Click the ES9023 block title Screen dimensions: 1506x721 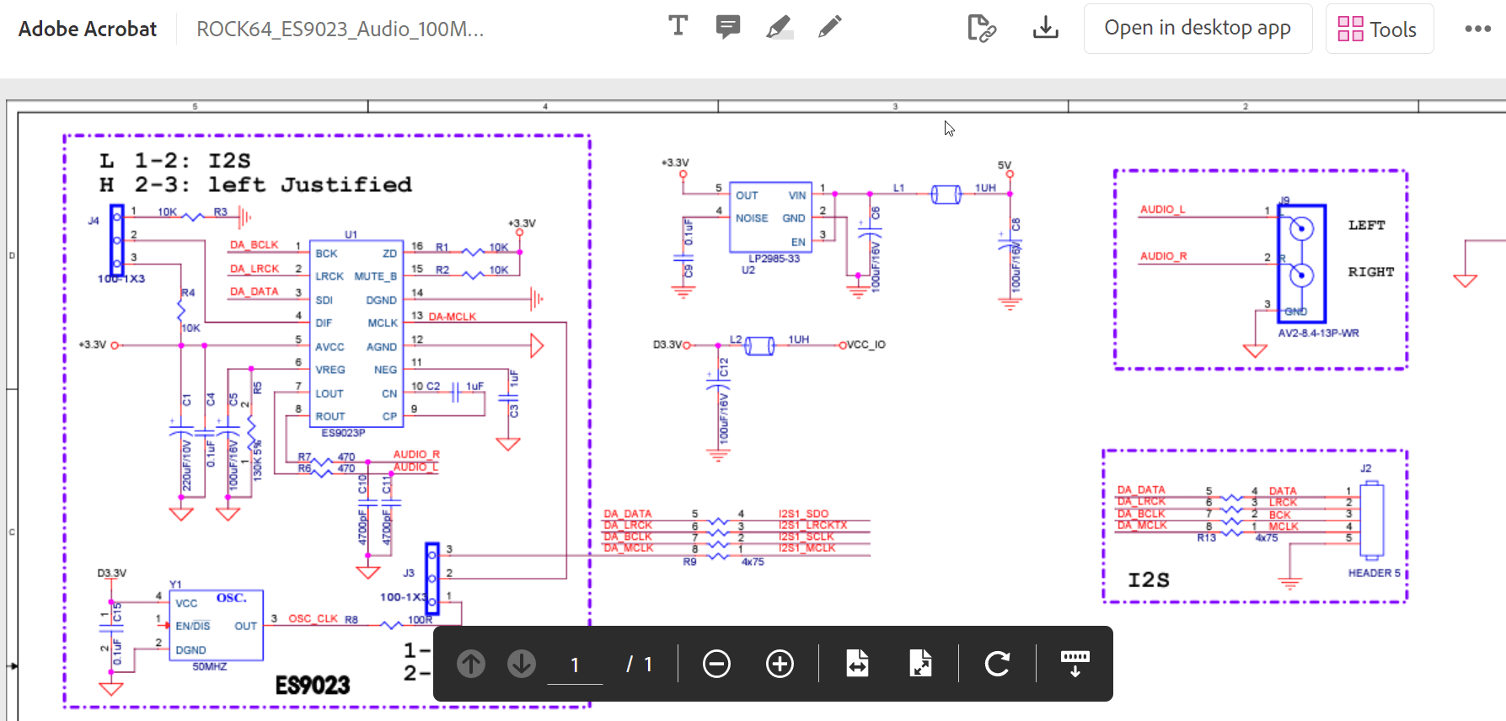click(x=313, y=685)
